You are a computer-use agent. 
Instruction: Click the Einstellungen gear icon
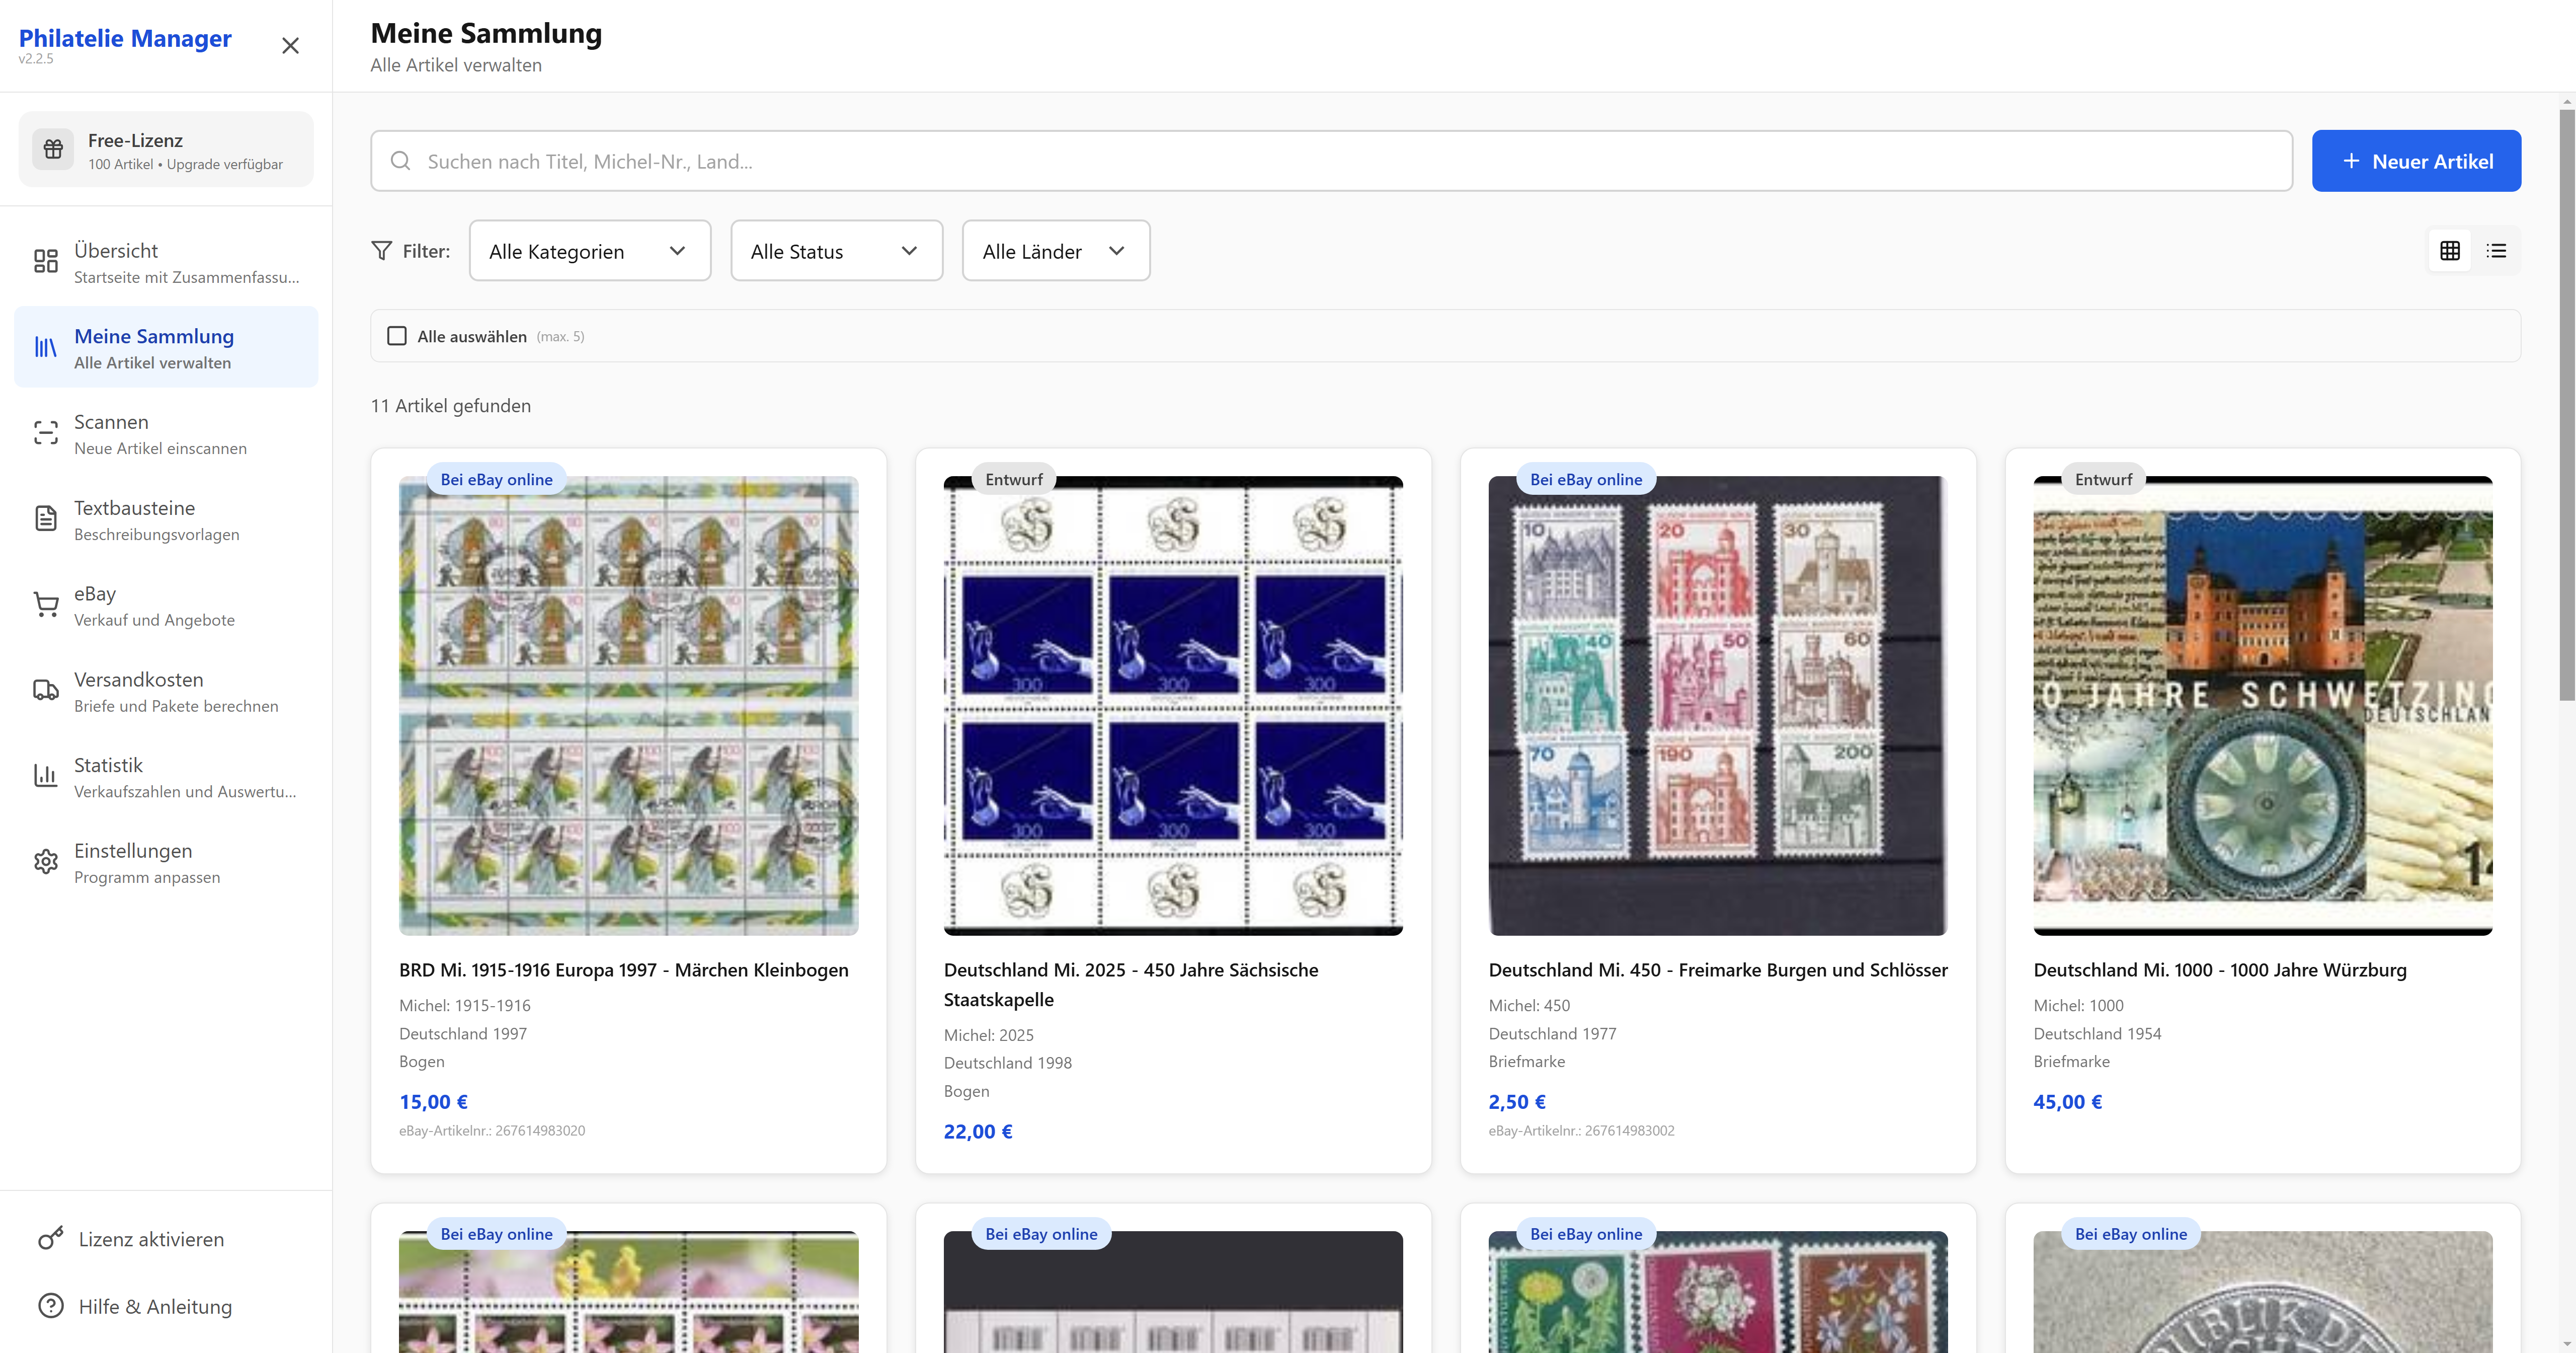(x=46, y=862)
